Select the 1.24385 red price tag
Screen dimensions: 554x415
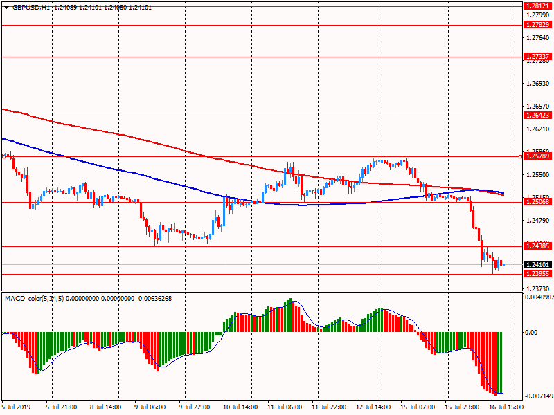coord(537,246)
